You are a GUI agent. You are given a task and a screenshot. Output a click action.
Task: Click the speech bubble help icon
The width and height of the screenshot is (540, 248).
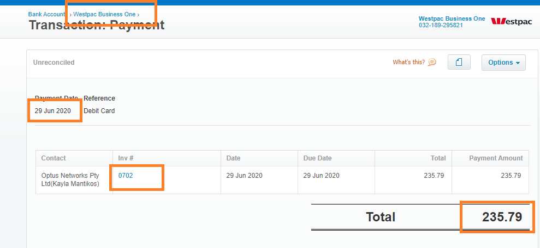pos(432,63)
